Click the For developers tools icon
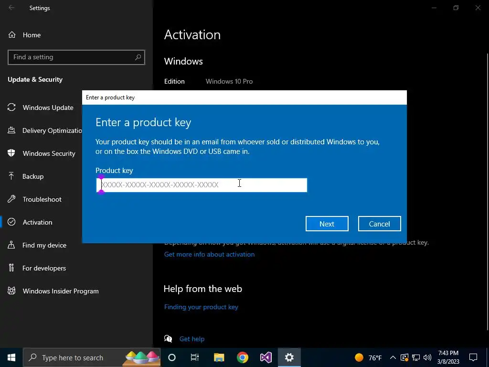The height and width of the screenshot is (367, 489). click(11, 268)
